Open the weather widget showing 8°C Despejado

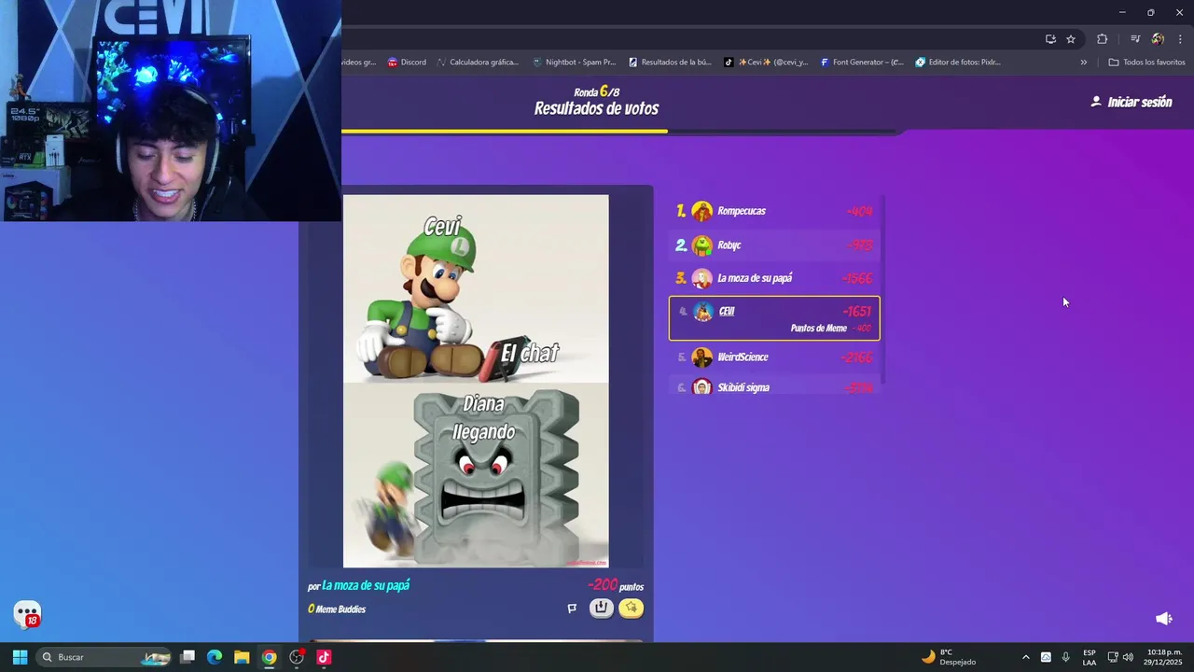tap(949, 657)
